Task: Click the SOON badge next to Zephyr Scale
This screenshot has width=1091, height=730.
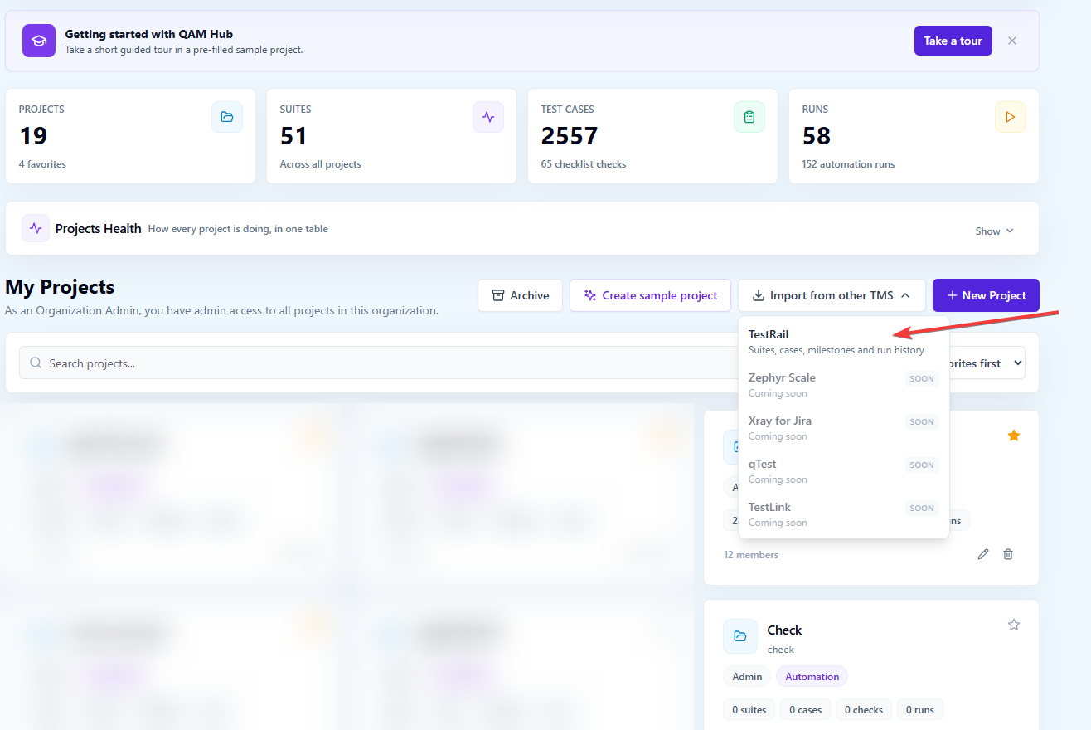Action: pos(922,378)
